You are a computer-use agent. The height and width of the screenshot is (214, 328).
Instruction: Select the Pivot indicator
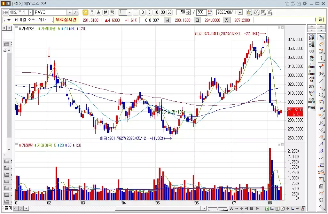click(311, 107)
